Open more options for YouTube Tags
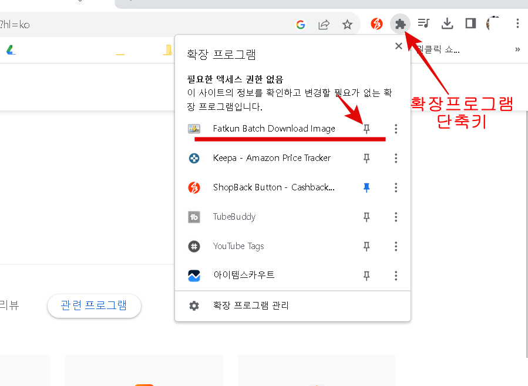Screen dimensions: 528x386 pos(396,246)
